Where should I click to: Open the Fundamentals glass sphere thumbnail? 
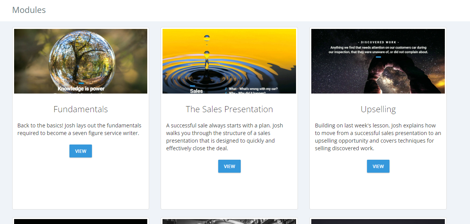(x=80, y=61)
